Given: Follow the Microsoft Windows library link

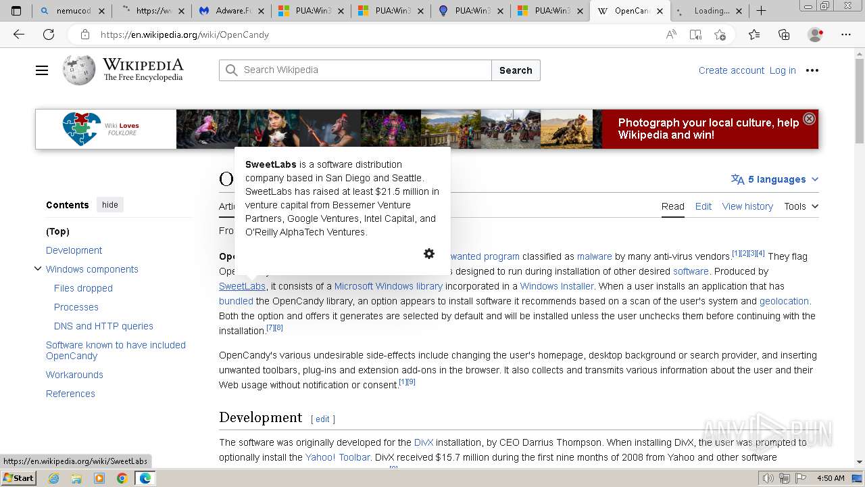Looking at the screenshot, I should pos(389,286).
